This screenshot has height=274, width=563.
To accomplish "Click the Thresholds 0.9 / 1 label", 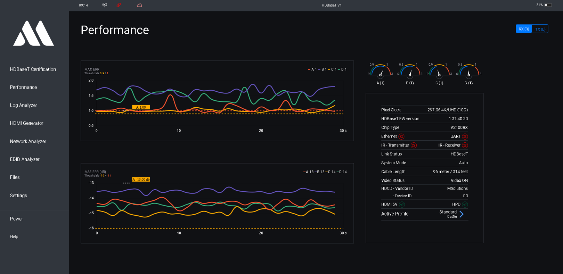I will 96,73.
